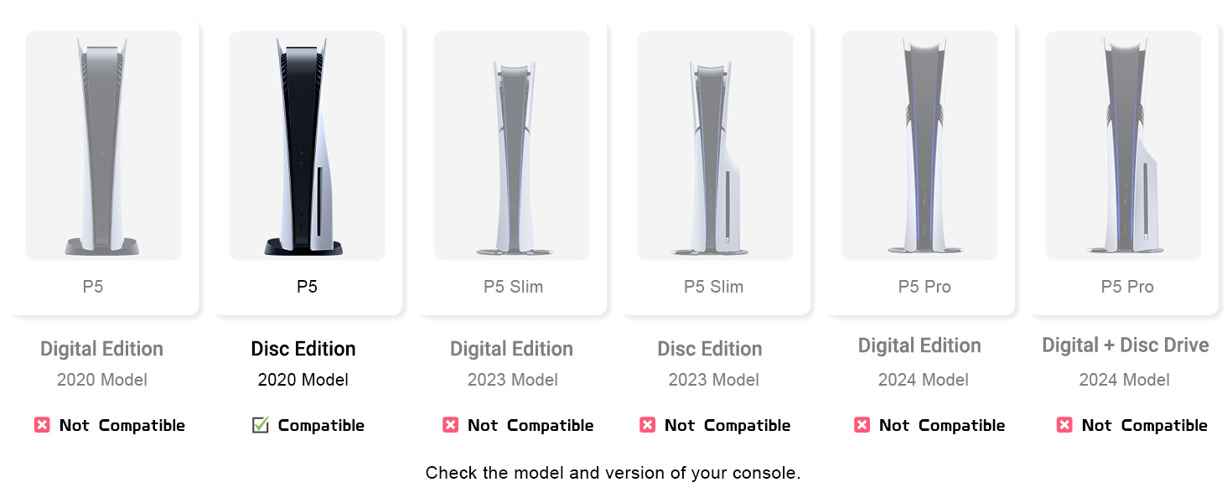This screenshot has height=503, width=1227.
Task: Select the black P5 Disc Edition console image
Action: click(307, 146)
